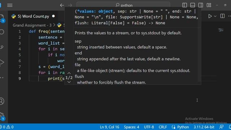Select interpreter 3.11.2 64-bit

204,127
